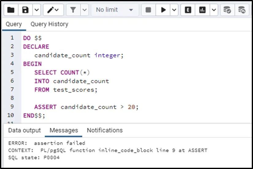Expand the Filter options arrow
Image resolution: width=253 pixels, height=169 pixels.
(x=85, y=10)
